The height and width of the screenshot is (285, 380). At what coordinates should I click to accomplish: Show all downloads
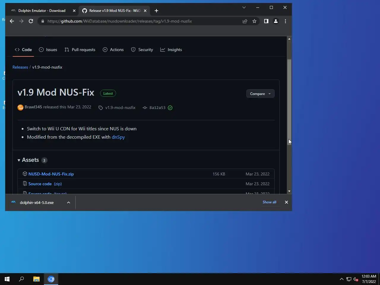[x=269, y=202]
